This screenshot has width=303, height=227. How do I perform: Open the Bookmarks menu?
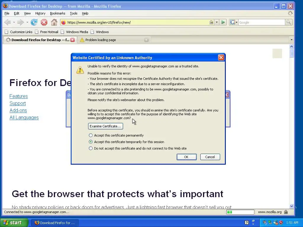click(x=58, y=13)
